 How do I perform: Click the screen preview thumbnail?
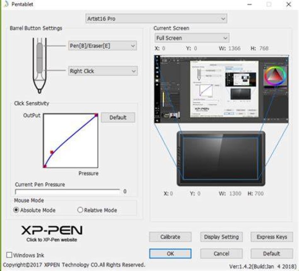tap(221, 89)
